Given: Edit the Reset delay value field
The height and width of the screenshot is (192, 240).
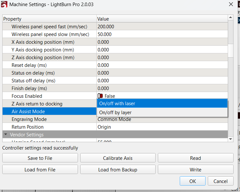Looking at the screenshot, I should 162,65.
